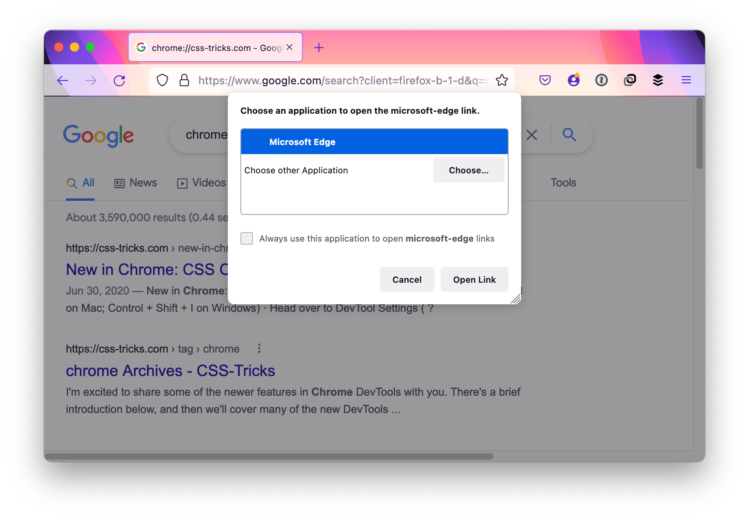Show site security lock information
Viewport: 749px width, 520px height.
click(x=184, y=80)
